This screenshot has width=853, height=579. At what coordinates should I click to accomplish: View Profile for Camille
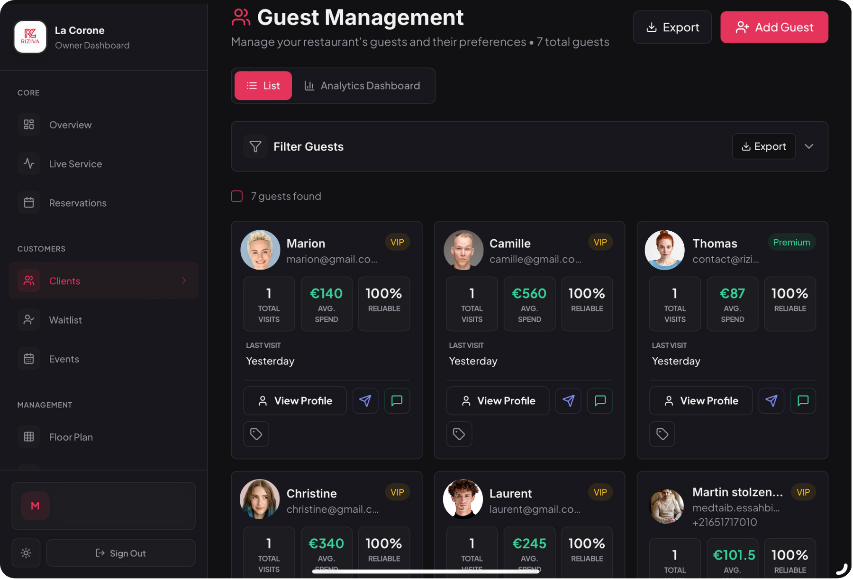point(498,401)
